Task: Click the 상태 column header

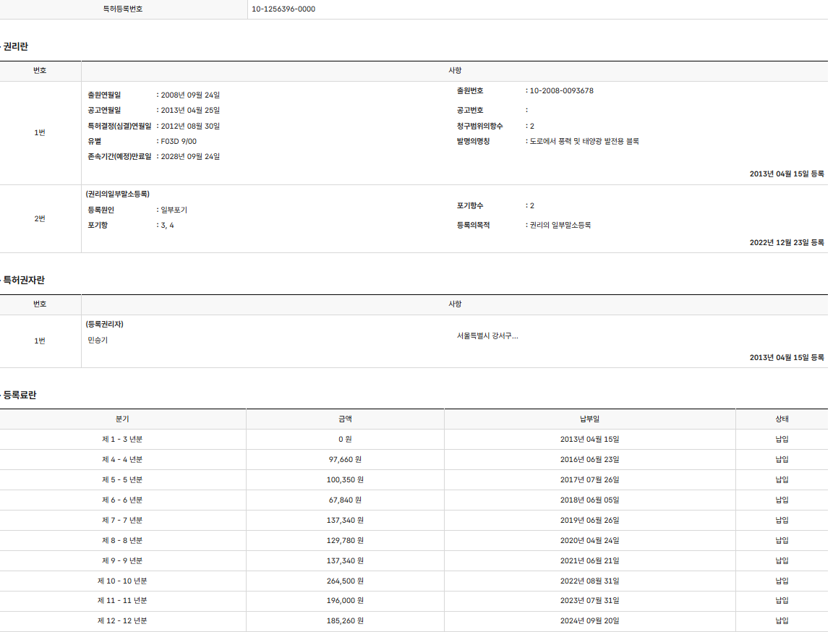Action: (x=782, y=419)
